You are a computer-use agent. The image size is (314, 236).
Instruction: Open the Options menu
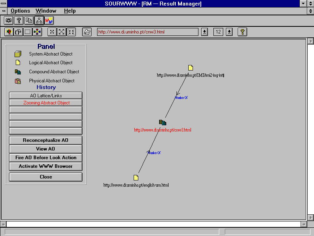pyautogui.click(x=20, y=11)
